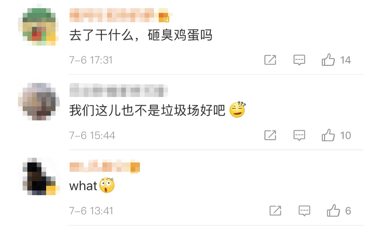Share the 'what' comment
The height and width of the screenshot is (231, 378).
[x=275, y=211]
